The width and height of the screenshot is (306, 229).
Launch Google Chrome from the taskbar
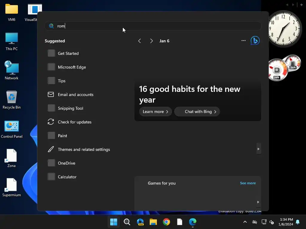166,222
